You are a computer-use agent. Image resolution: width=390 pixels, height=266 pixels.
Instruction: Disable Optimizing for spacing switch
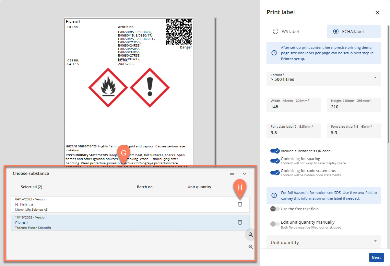(275, 161)
